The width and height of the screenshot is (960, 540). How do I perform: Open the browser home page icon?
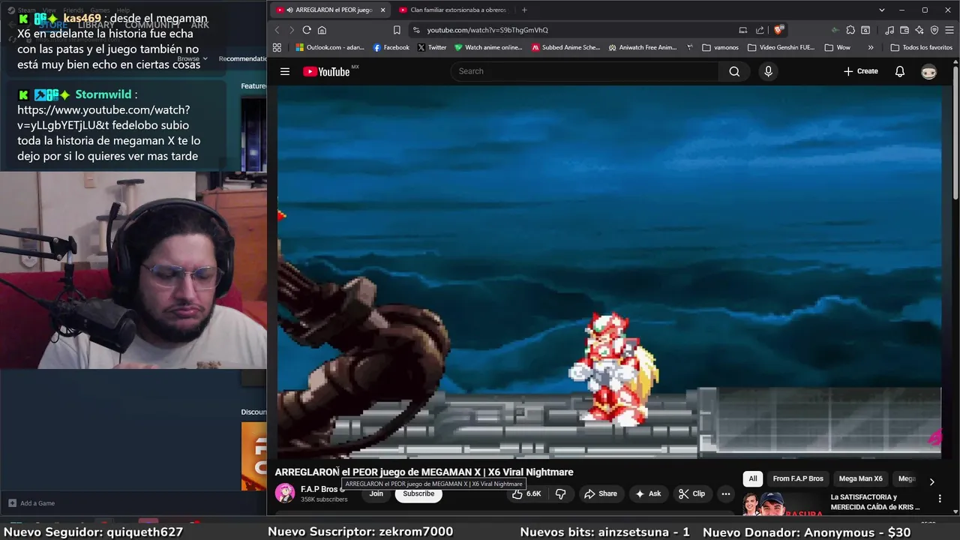322,30
